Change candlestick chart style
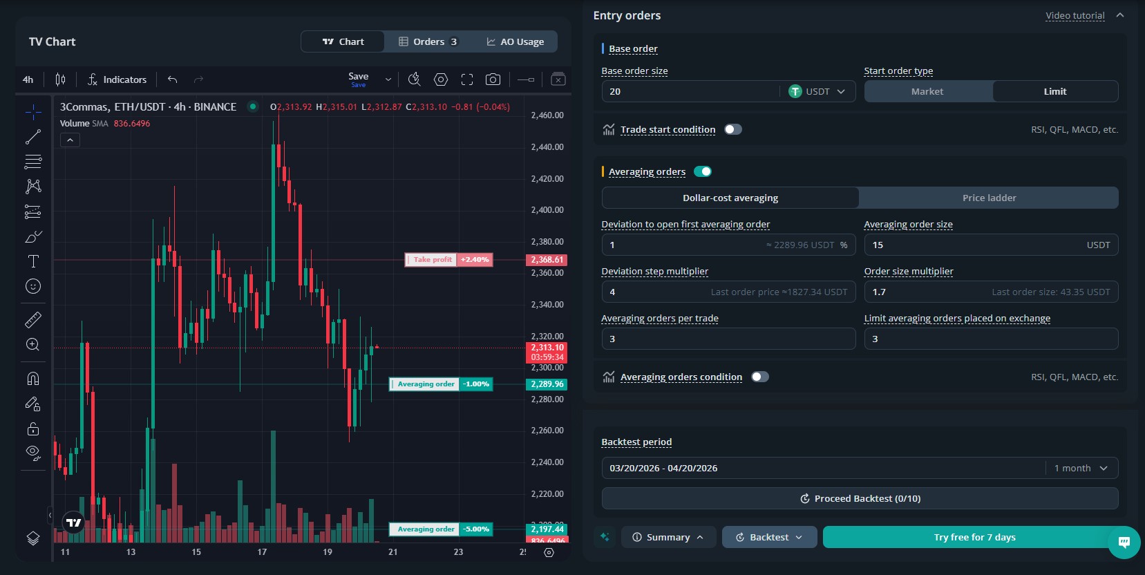Viewport: 1145px width, 575px height. tap(60, 79)
